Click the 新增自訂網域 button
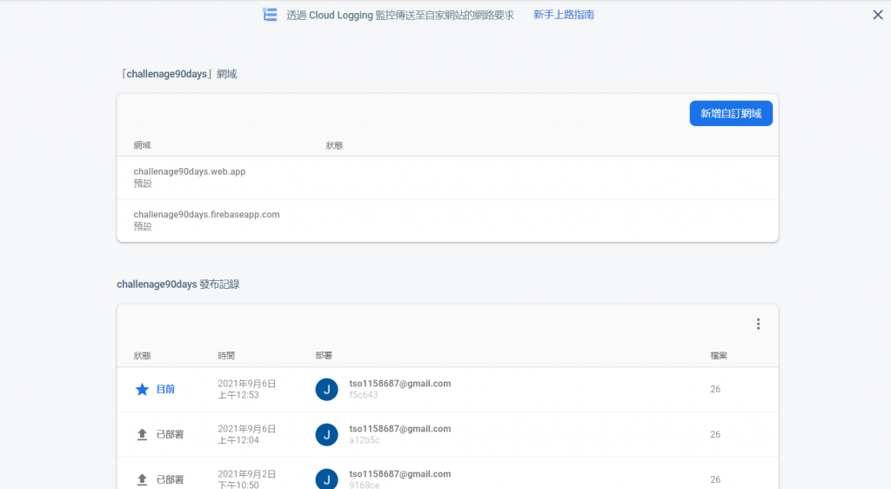Screen dimensions: 891x489 (731, 114)
